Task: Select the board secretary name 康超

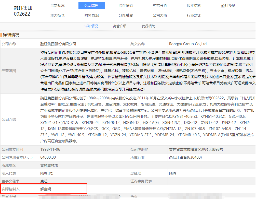Action: coord(44,181)
